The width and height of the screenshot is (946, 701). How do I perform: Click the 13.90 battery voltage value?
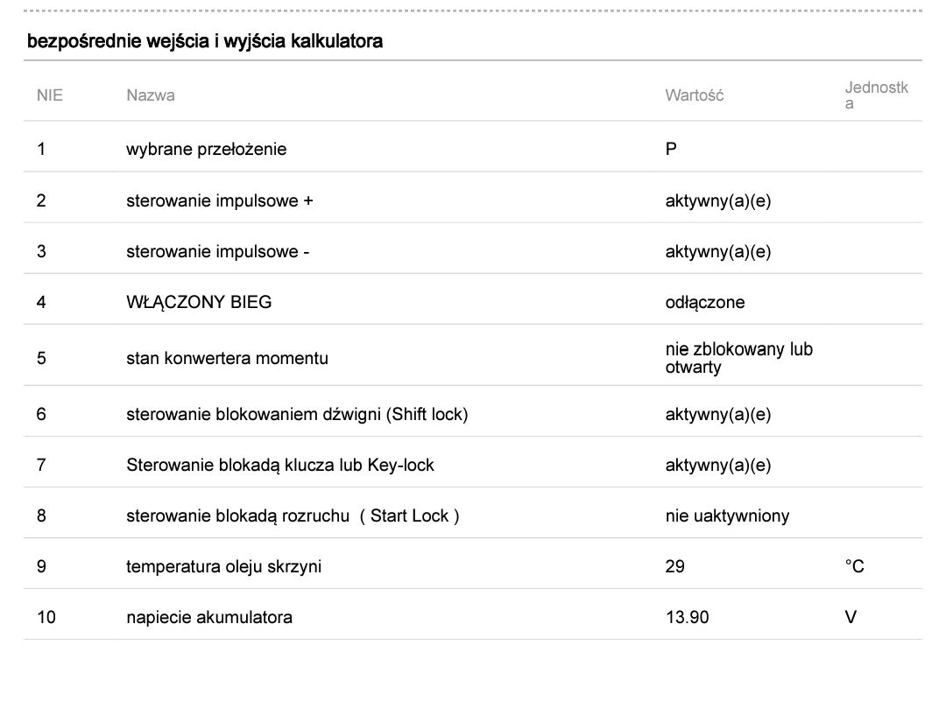click(687, 617)
